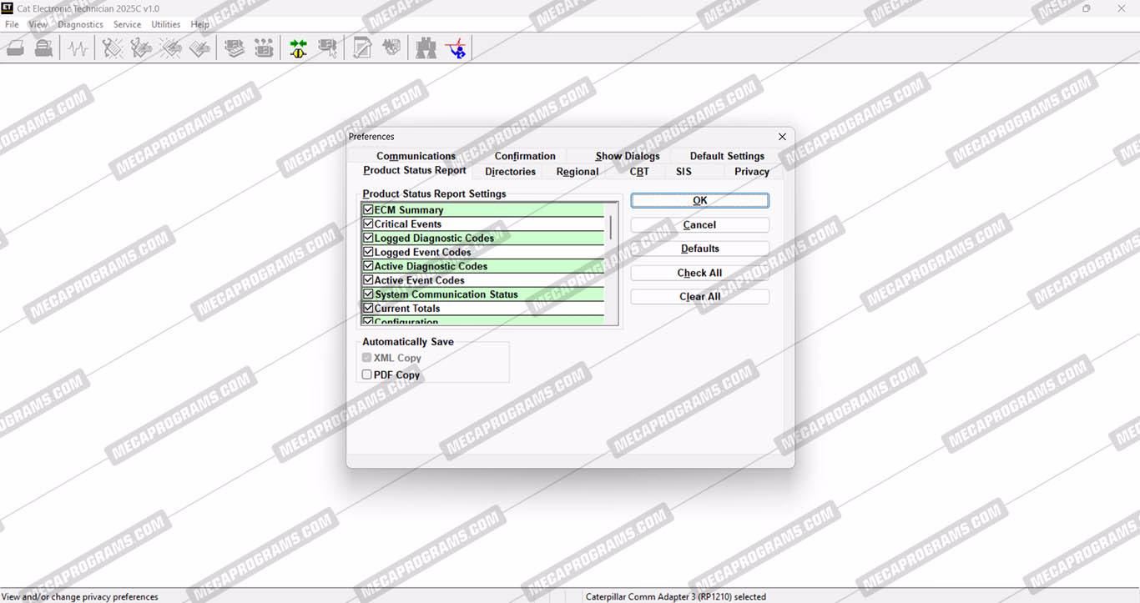Toggle the Logged Diagnostic Codes checkbox
Viewport: 1140px width, 603px height.
(368, 239)
